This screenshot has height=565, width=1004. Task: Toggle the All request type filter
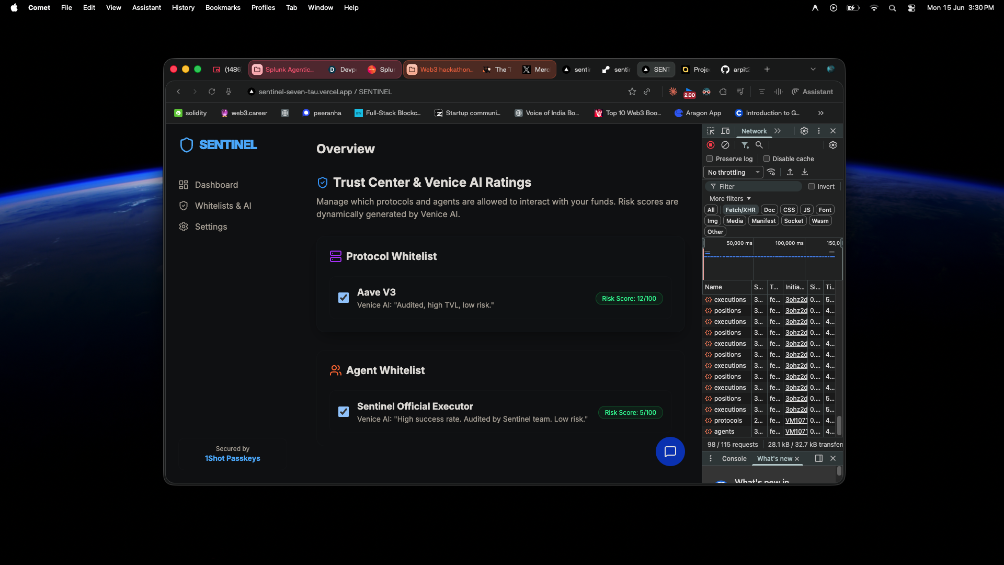coord(711,210)
